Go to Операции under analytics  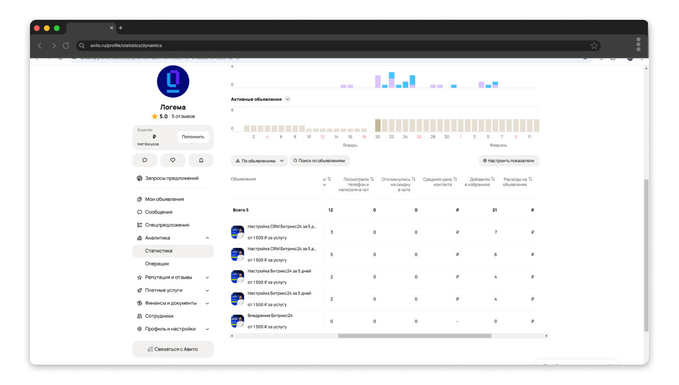[x=157, y=264]
